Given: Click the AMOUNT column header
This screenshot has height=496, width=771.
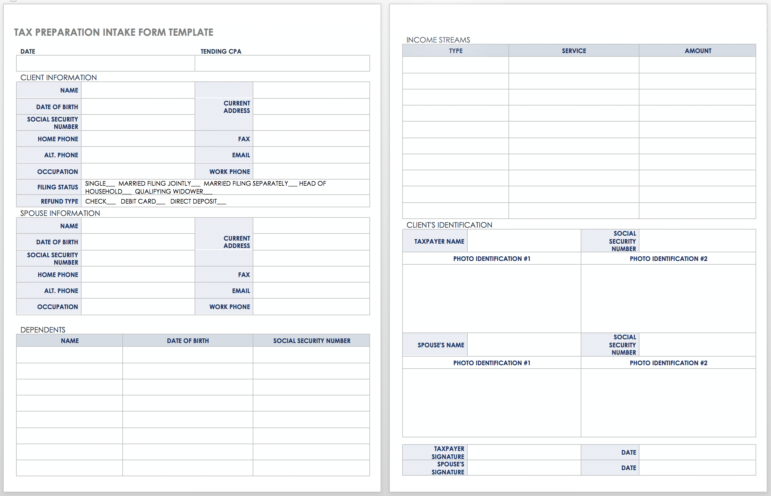Looking at the screenshot, I should click(698, 51).
